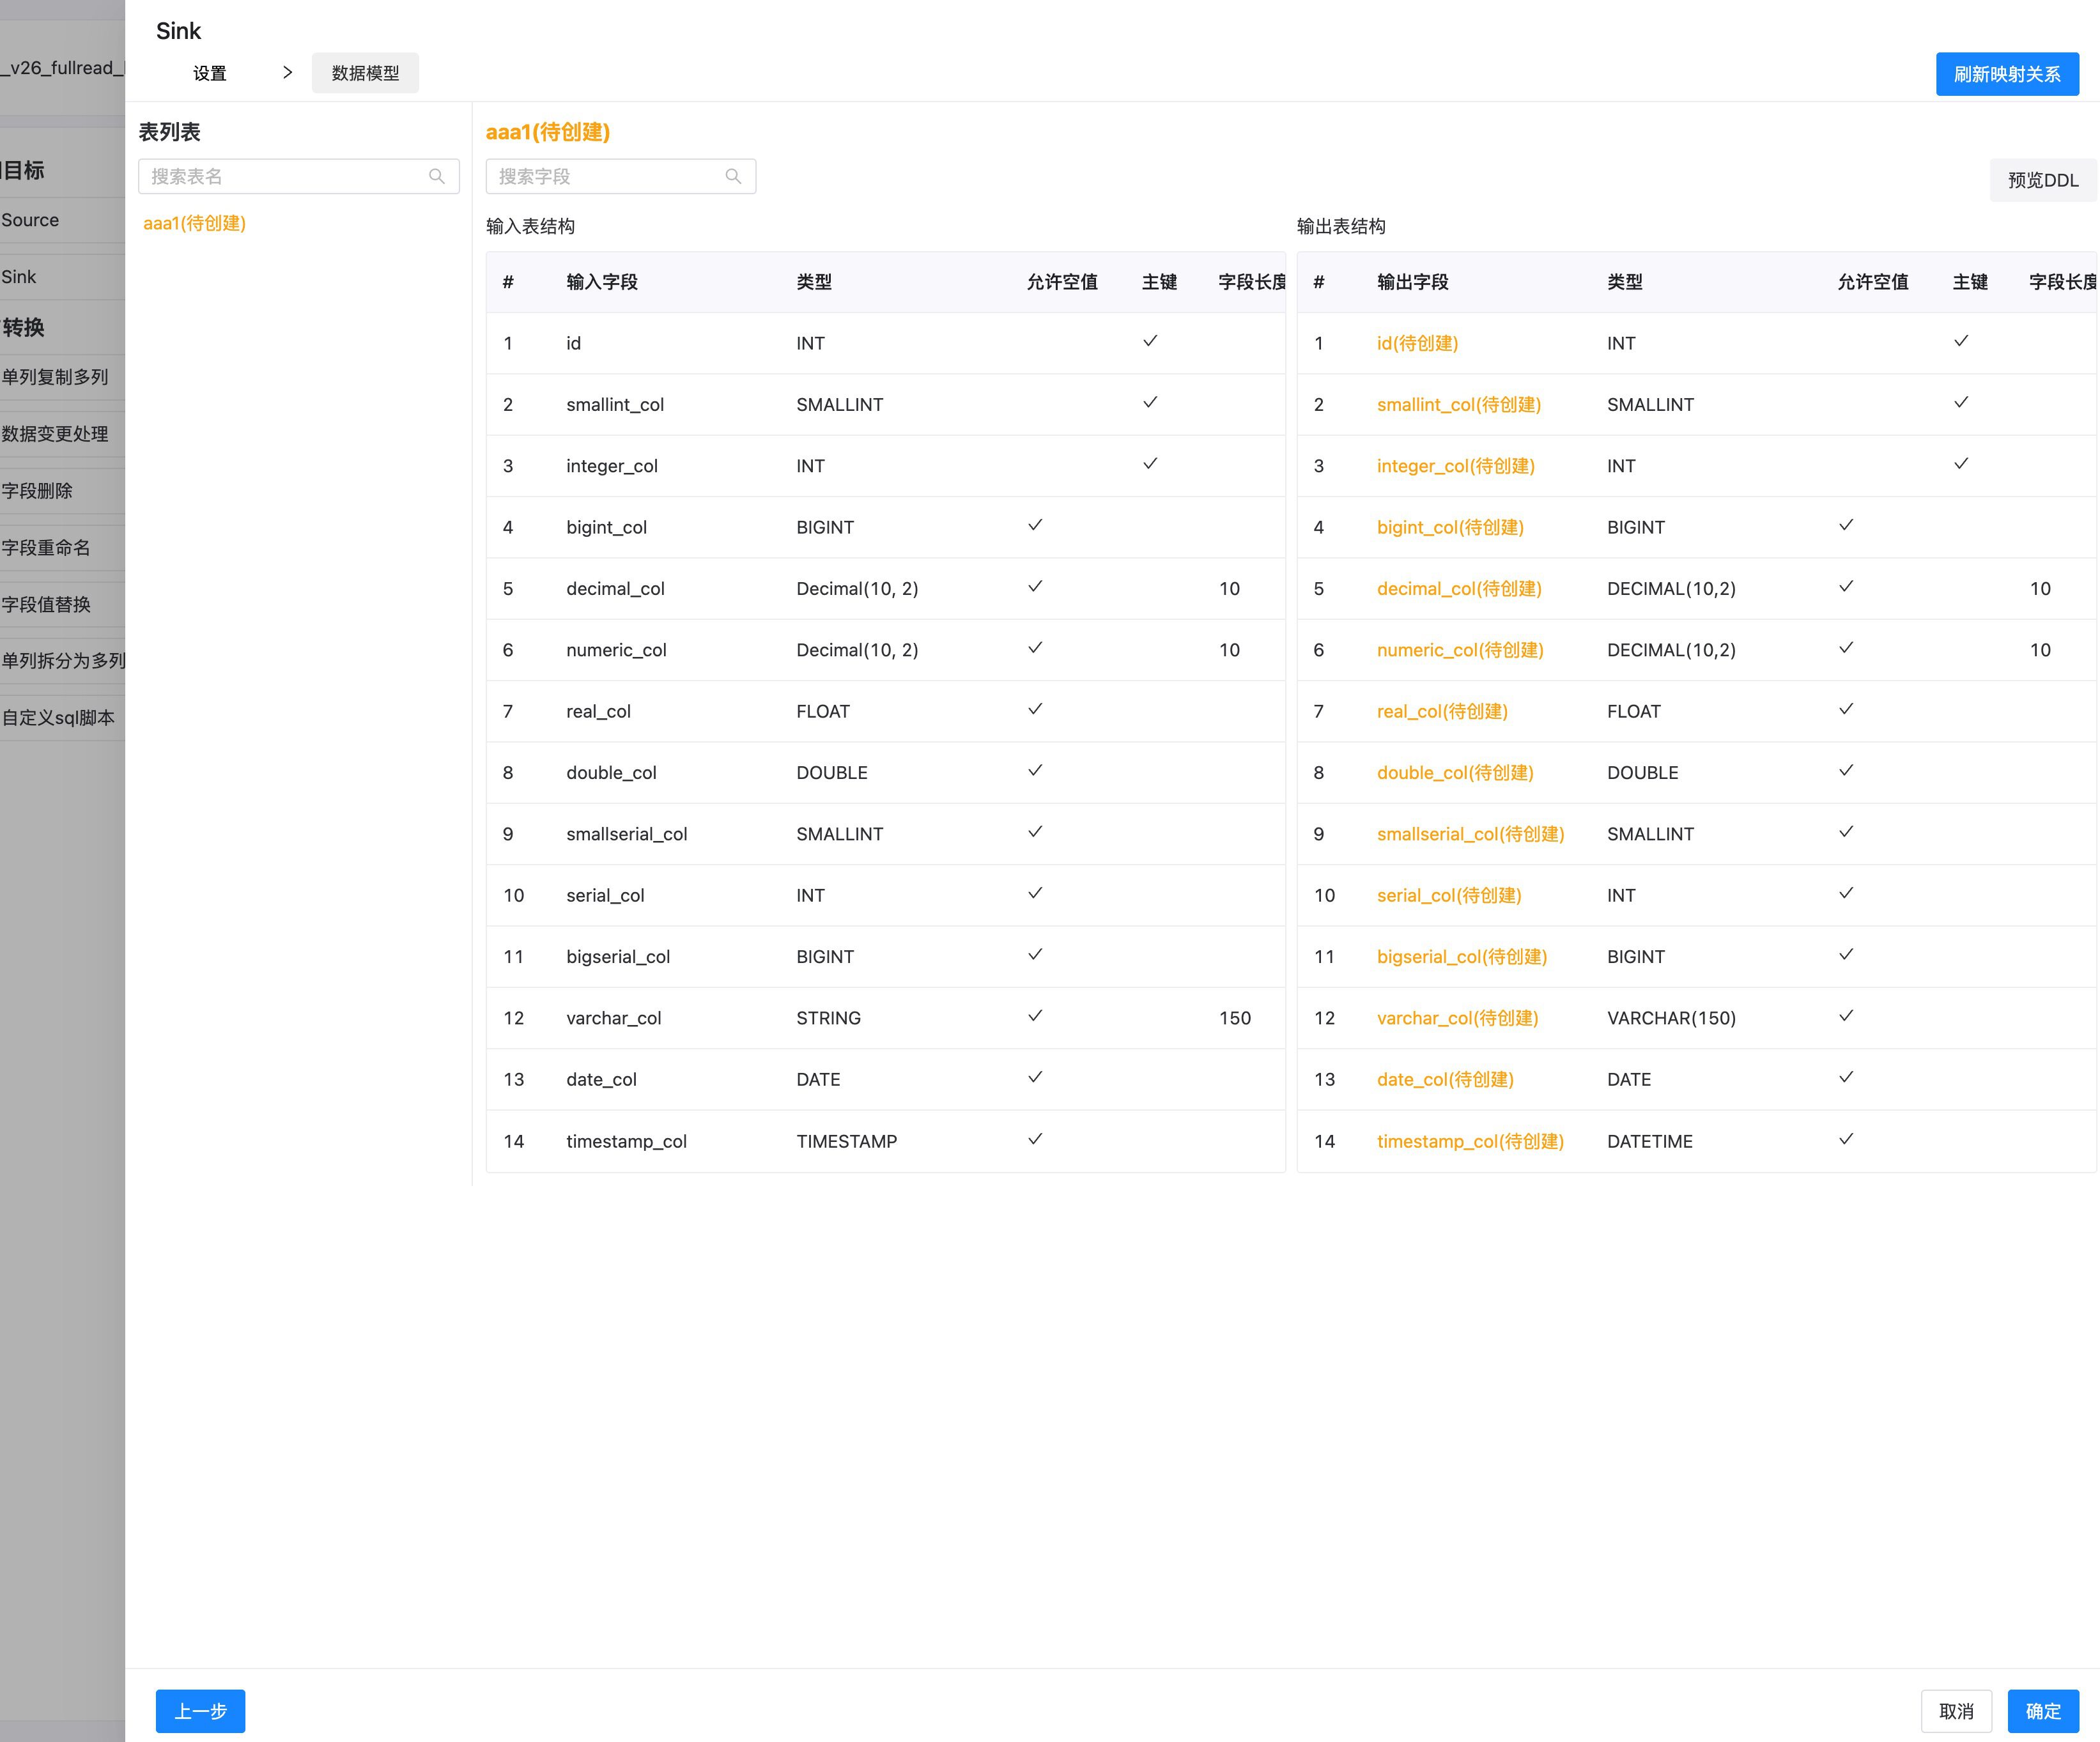Click output field smallint_col(待创建)
This screenshot has width=2100, height=1742.
tap(1459, 404)
